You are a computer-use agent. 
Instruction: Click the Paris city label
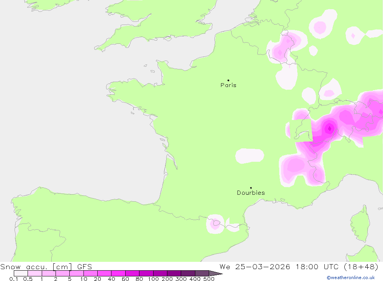[228, 85]
